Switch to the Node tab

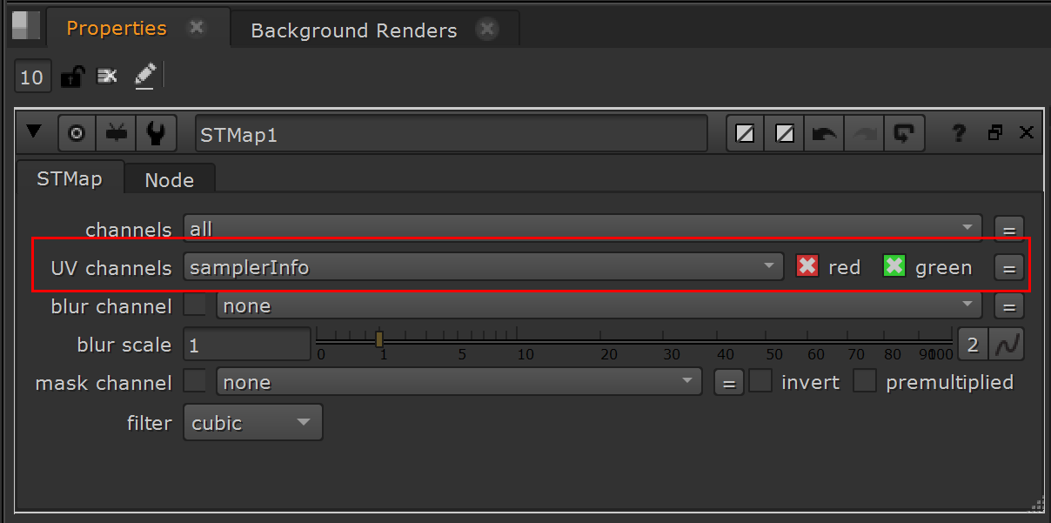coord(170,180)
